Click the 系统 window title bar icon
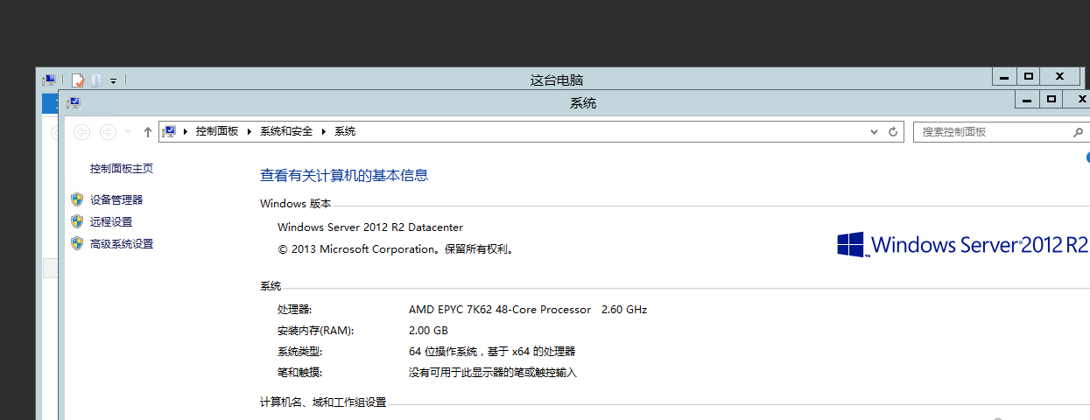1090x420 pixels. click(74, 103)
